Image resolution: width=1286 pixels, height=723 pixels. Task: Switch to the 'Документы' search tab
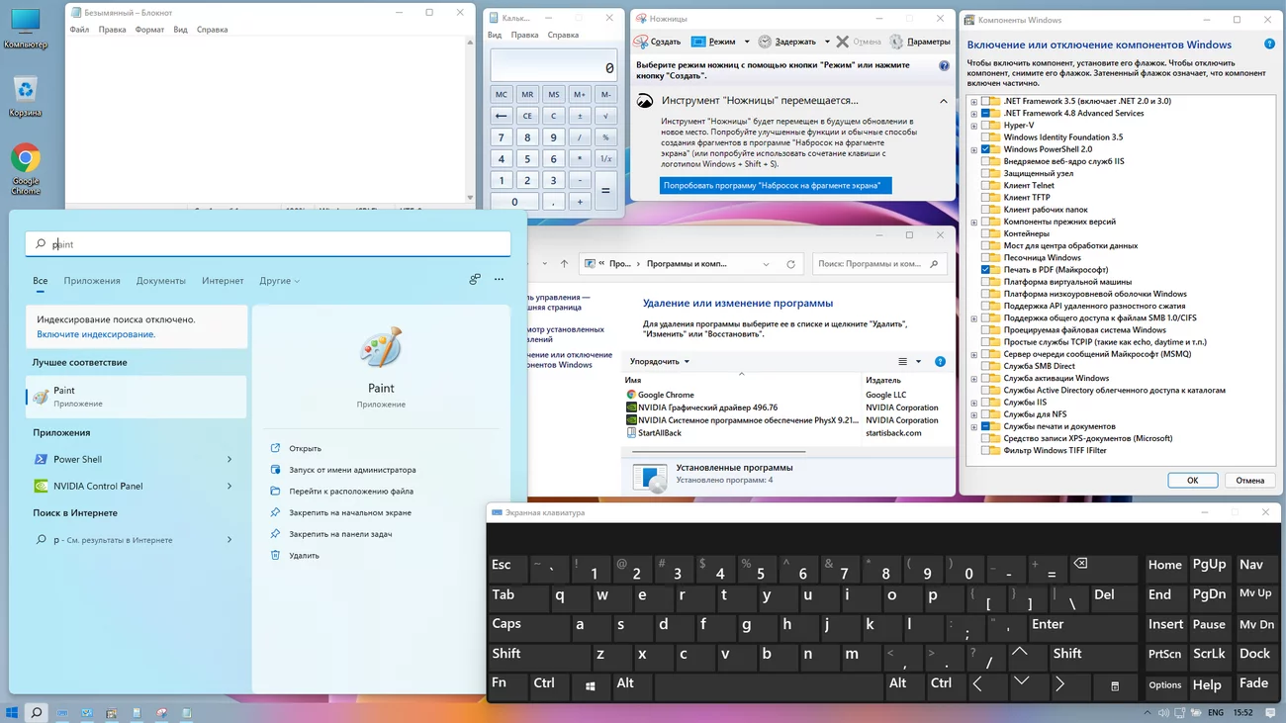pyautogui.click(x=161, y=281)
